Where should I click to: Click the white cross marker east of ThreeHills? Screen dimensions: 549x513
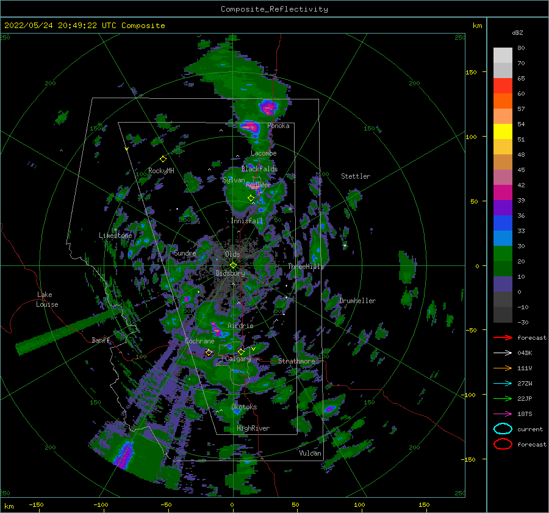point(345,245)
